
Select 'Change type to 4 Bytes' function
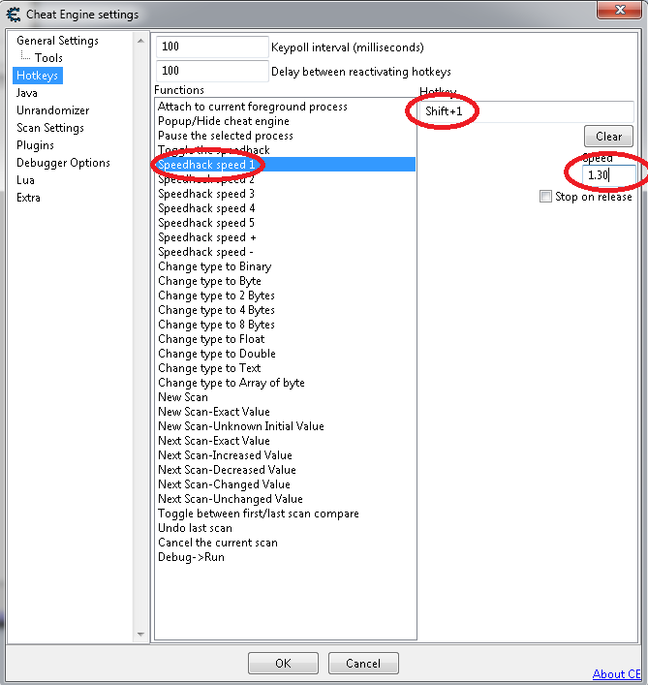point(286,310)
